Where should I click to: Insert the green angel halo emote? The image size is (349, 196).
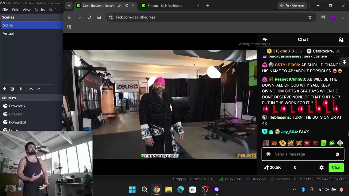tap(324, 143)
